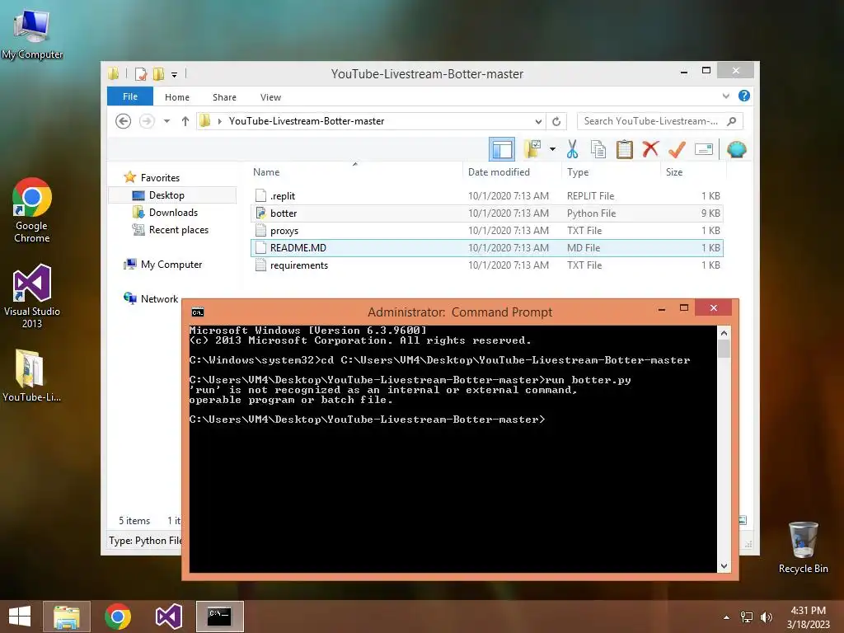Select the botter Python file
844x633 pixels.
click(486, 213)
